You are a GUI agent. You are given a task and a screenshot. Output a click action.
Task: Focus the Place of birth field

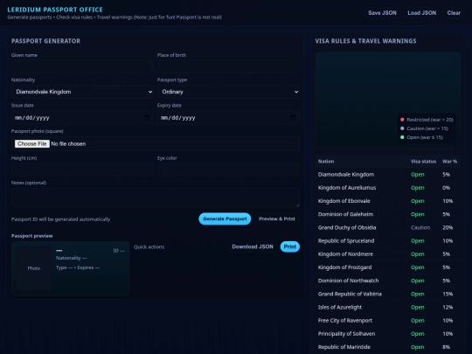[228, 66]
